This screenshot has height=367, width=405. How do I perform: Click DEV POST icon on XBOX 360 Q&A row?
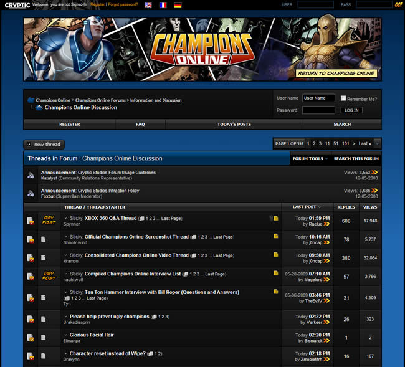click(x=49, y=221)
